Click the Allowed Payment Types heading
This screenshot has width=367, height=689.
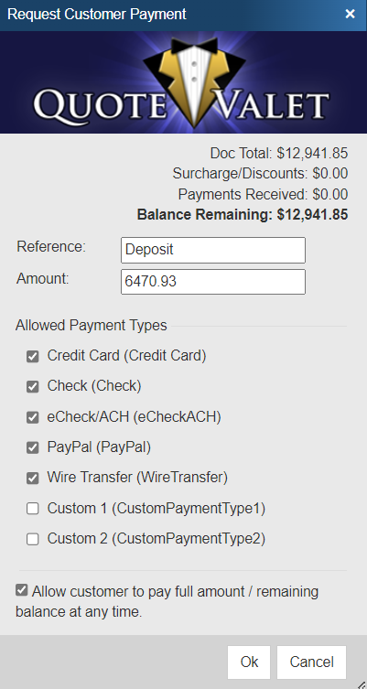(92, 326)
